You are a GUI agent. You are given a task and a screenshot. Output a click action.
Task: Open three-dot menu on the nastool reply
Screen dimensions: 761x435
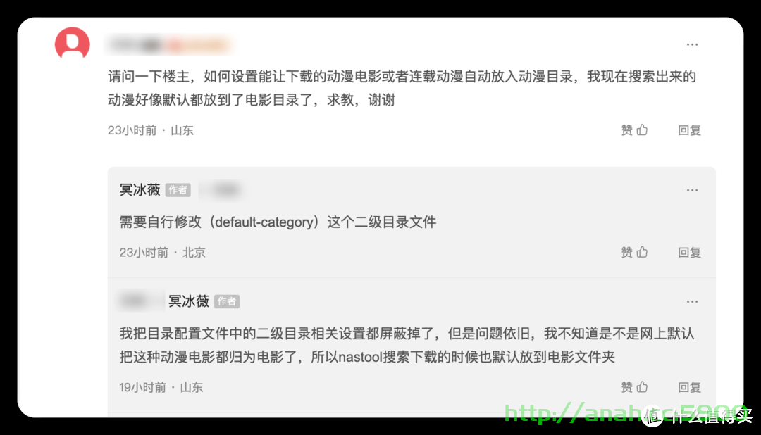692,302
